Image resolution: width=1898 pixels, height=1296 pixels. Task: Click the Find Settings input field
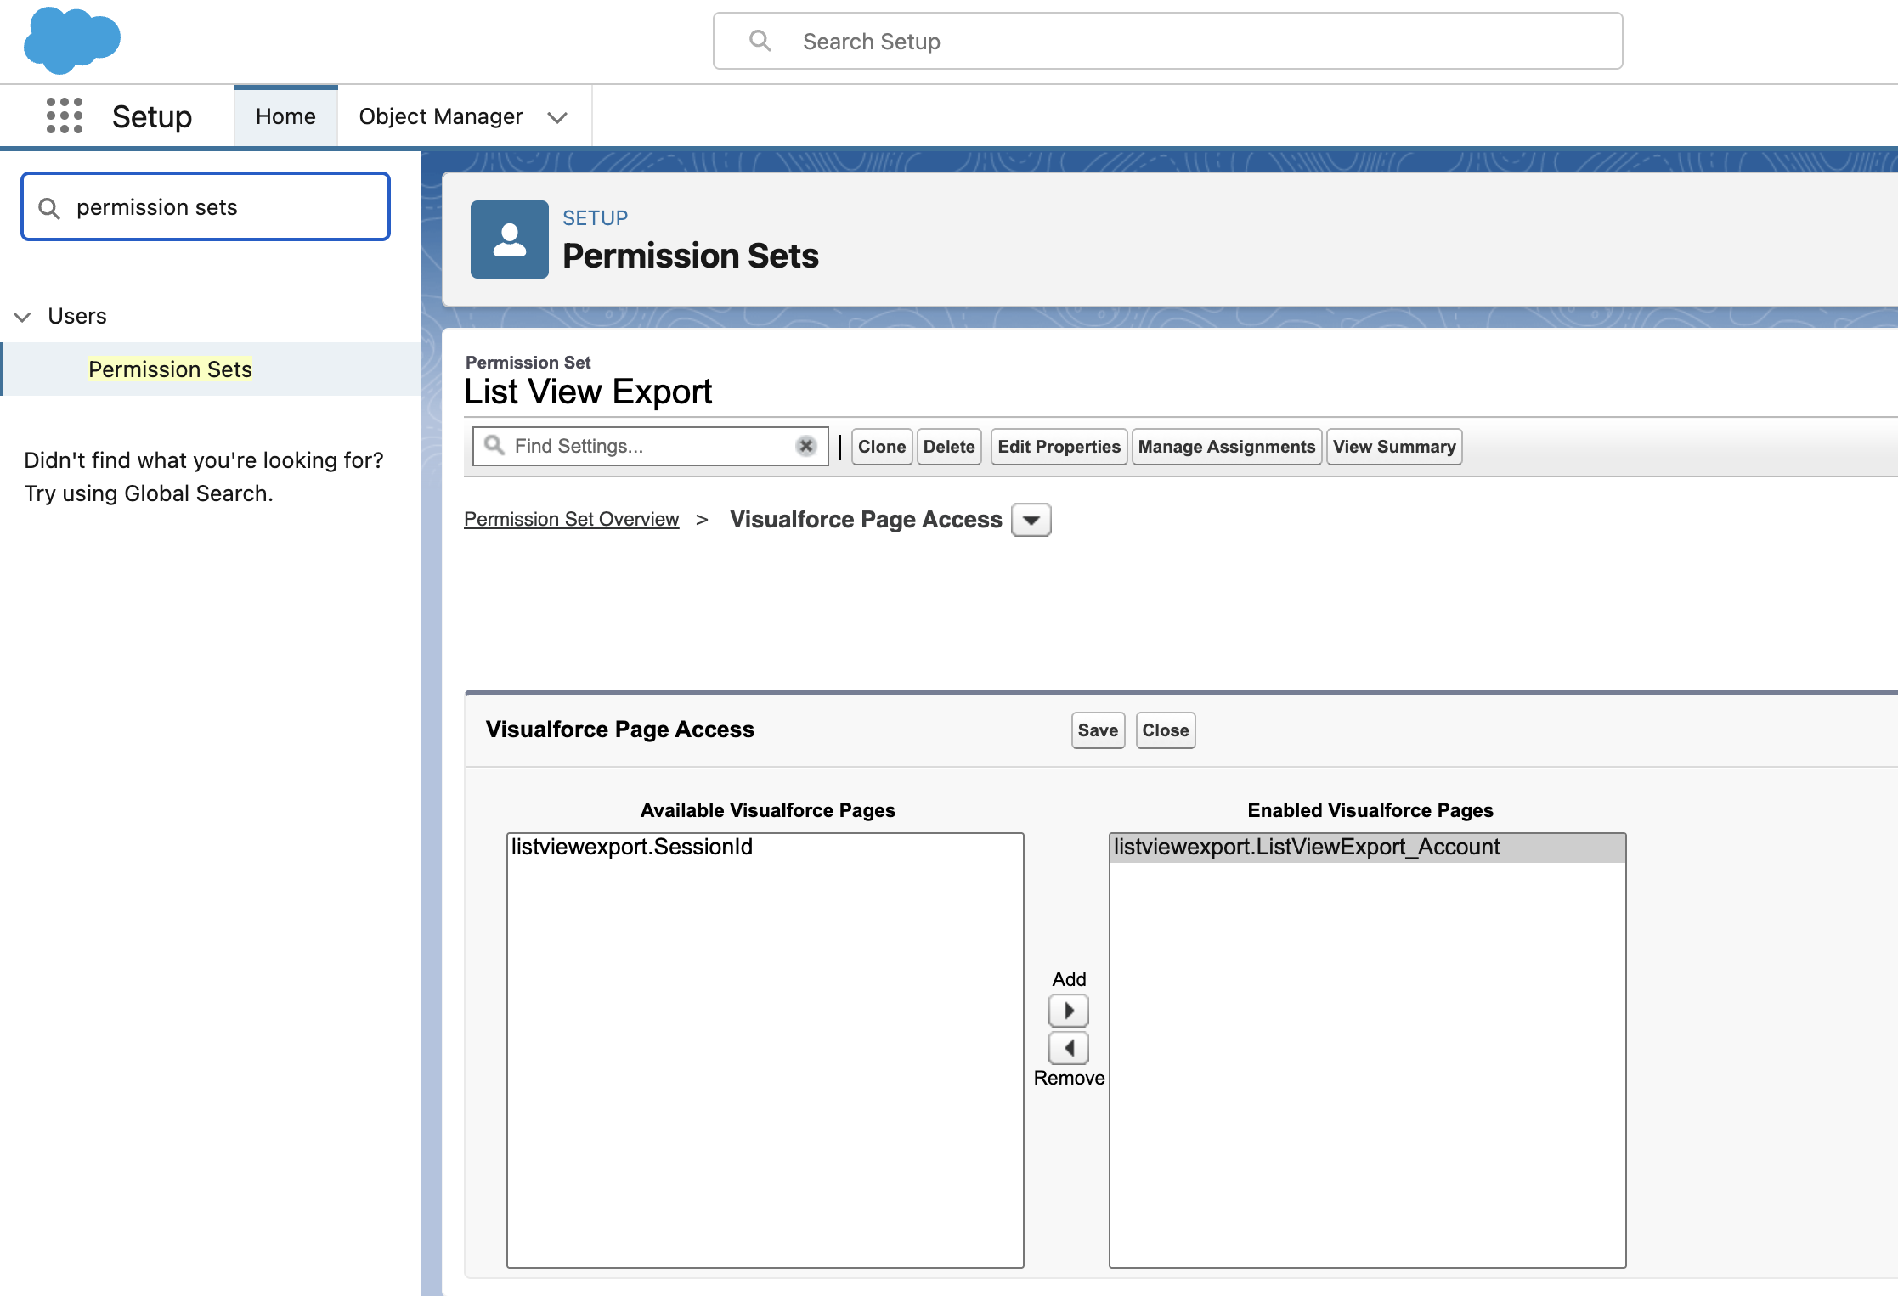pyautogui.click(x=650, y=446)
